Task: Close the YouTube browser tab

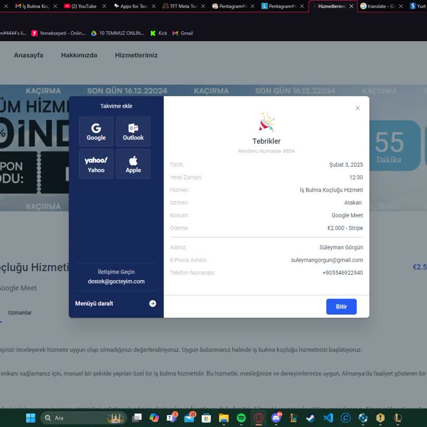Action: click(x=105, y=6)
